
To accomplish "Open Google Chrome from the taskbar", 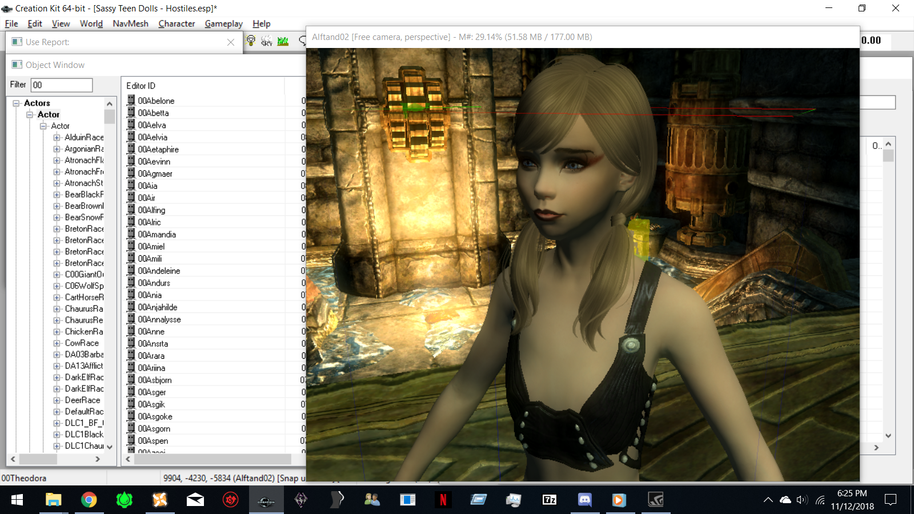I will (89, 500).
